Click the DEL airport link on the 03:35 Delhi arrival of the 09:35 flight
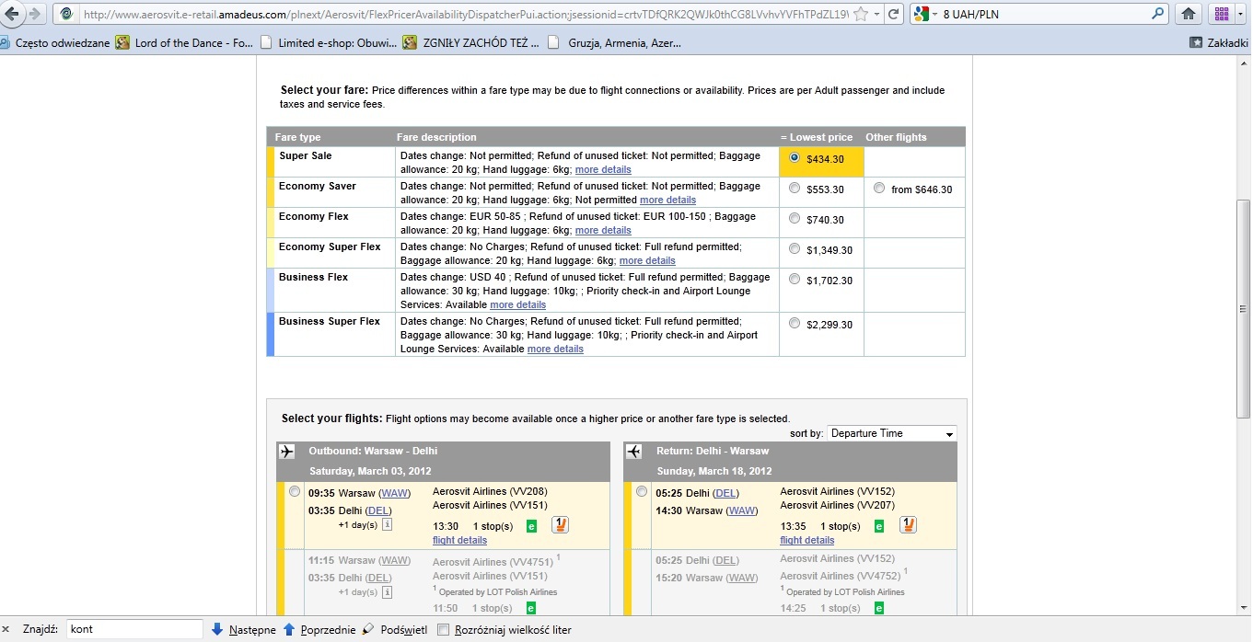The image size is (1253, 642). 378,510
